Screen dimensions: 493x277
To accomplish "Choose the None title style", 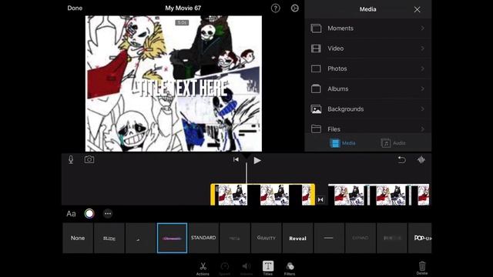I will 78,238.
